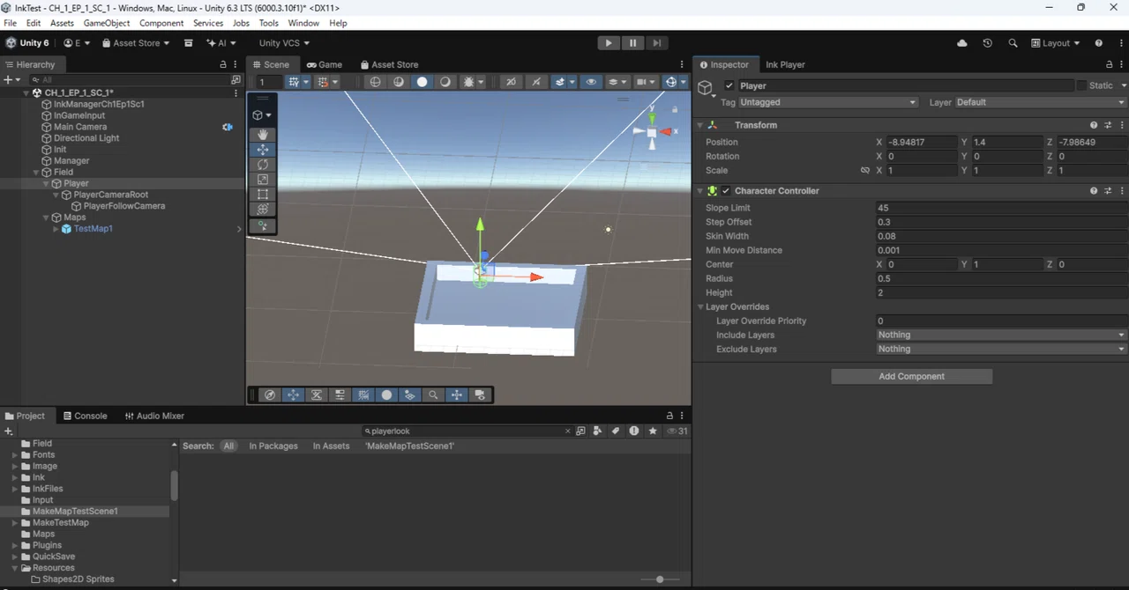This screenshot has width=1129, height=590.
Task: Click the Position X value field
Action: coord(922,142)
